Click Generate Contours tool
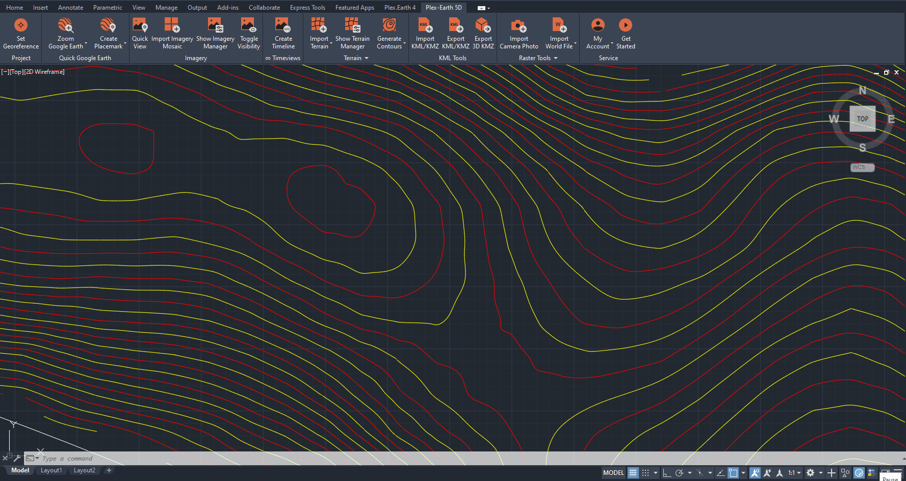 (x=390, y=34)
